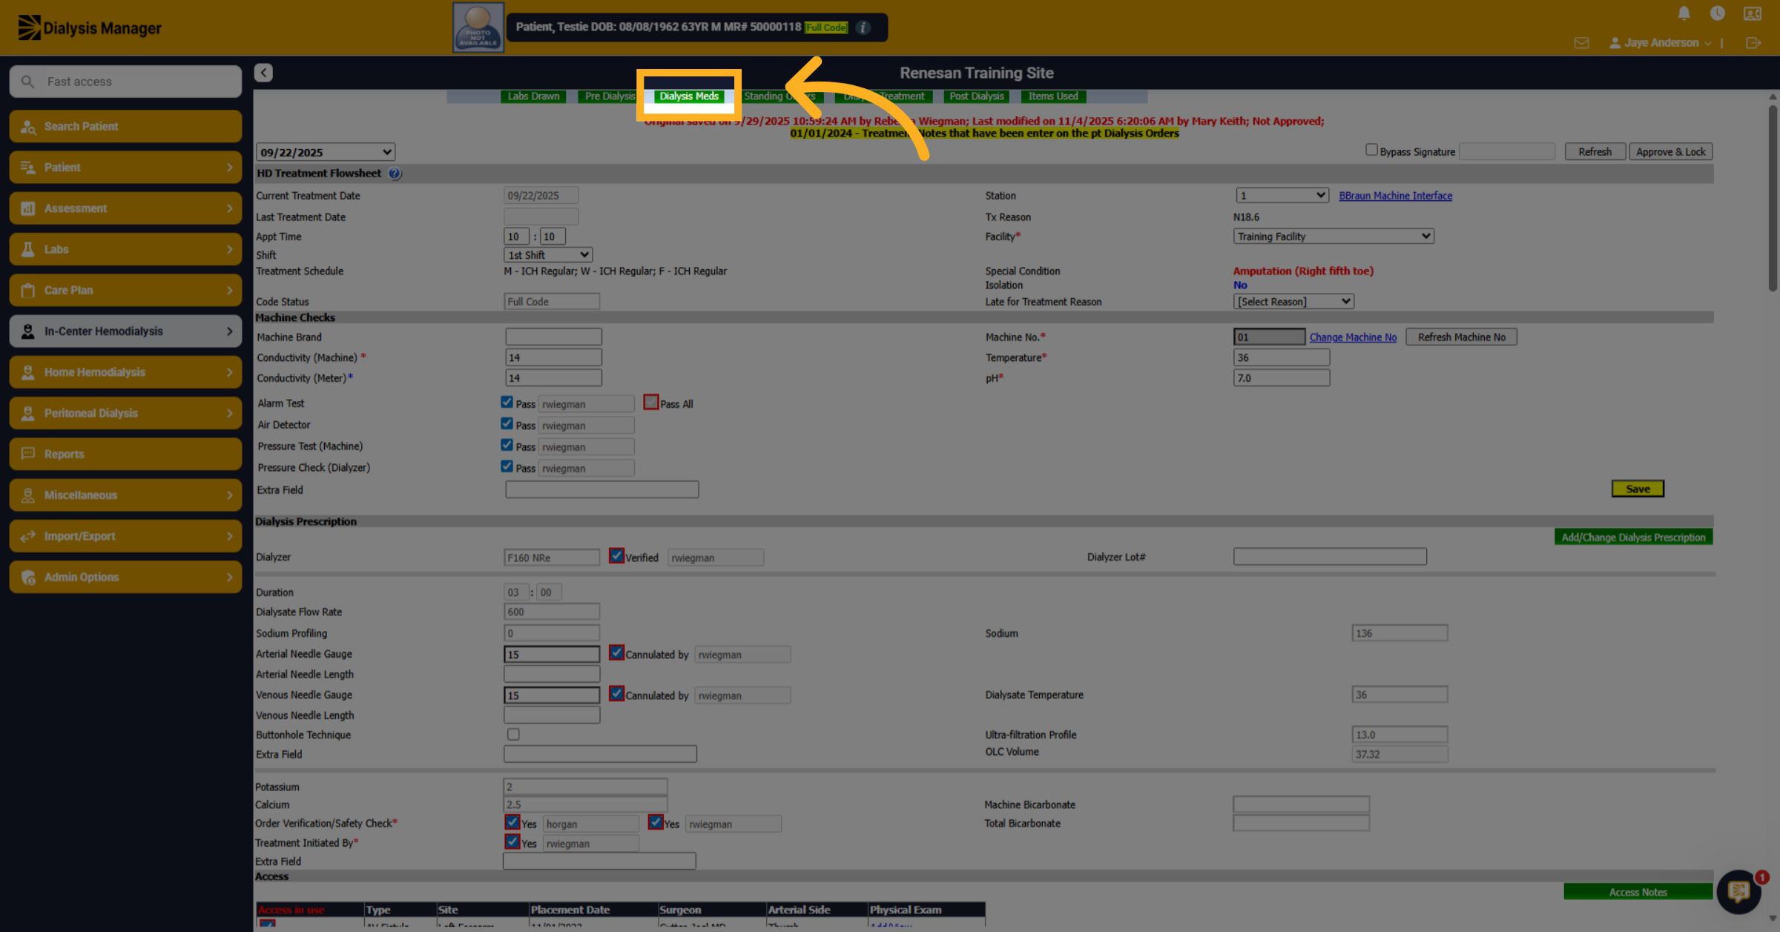The width and height of the screenshot is (1780, 932).
Task: Expand the Labs sidebar menu
Action: (x=125, y=249)
